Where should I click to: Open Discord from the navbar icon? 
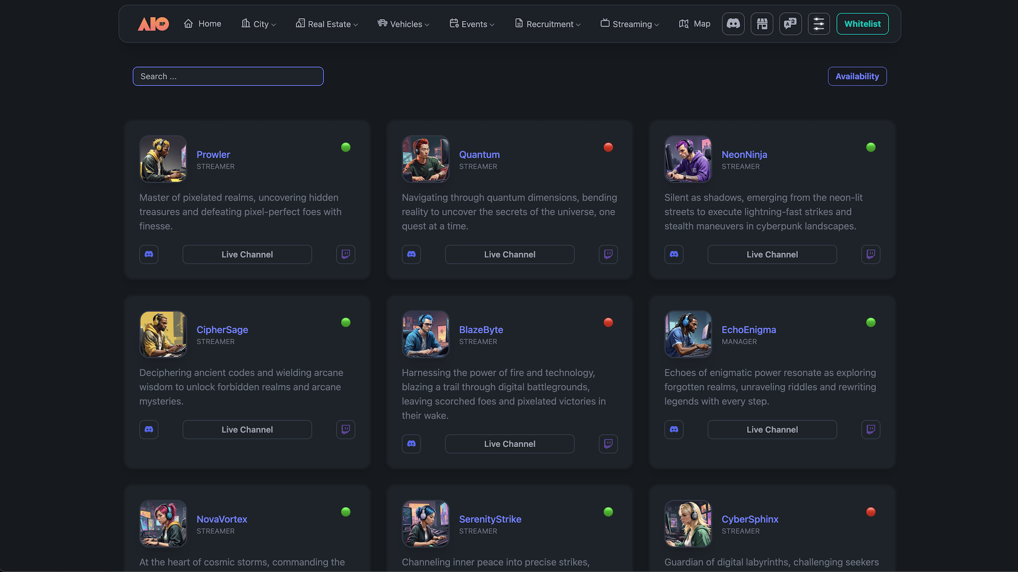(x=733, y=24)
